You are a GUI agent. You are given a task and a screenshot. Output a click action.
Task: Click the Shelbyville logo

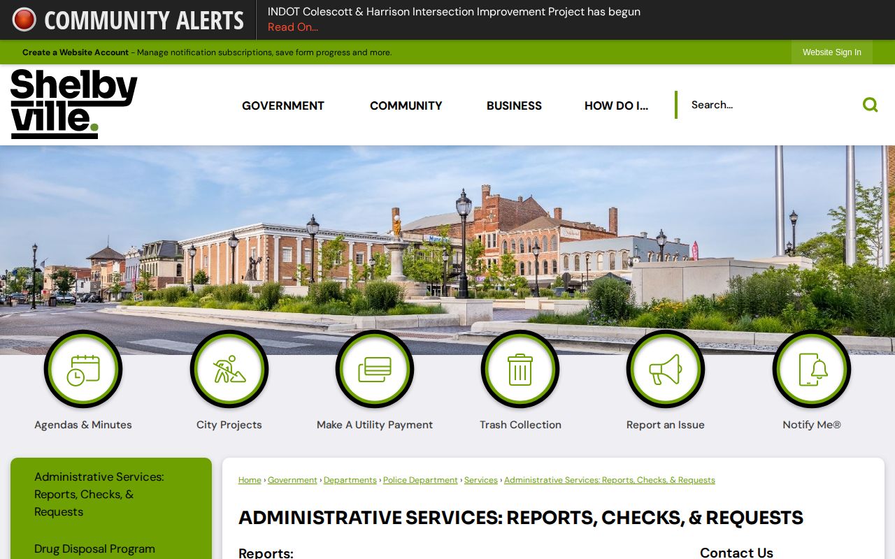(x=74, y=104)
